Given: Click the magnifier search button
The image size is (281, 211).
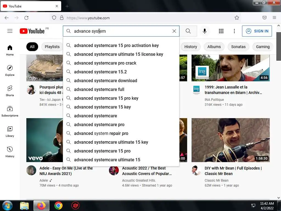Looking at the screenshot, I should pos(188,31).
